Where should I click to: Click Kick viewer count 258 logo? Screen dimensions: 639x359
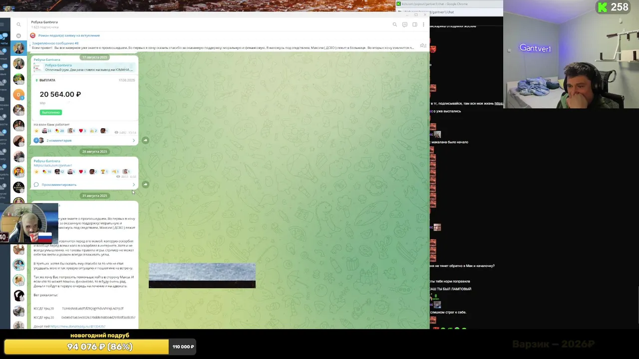point(613,7)
